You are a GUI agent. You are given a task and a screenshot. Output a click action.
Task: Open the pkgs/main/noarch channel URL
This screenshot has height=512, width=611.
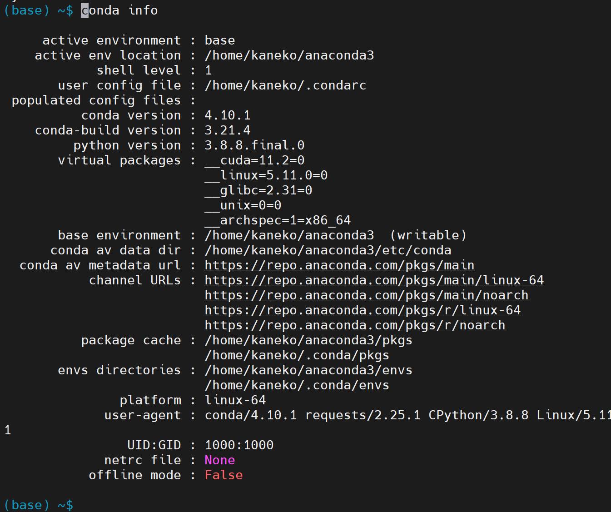[367, 295]
